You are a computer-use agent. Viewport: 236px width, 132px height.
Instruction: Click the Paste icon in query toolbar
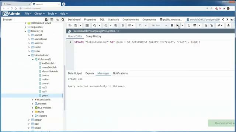(116, 25)
